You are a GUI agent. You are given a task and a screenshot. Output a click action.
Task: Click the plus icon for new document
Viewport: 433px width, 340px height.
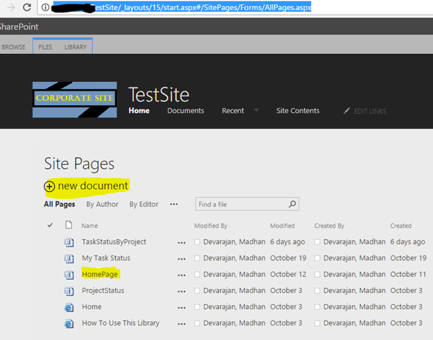tap(49, 186)
